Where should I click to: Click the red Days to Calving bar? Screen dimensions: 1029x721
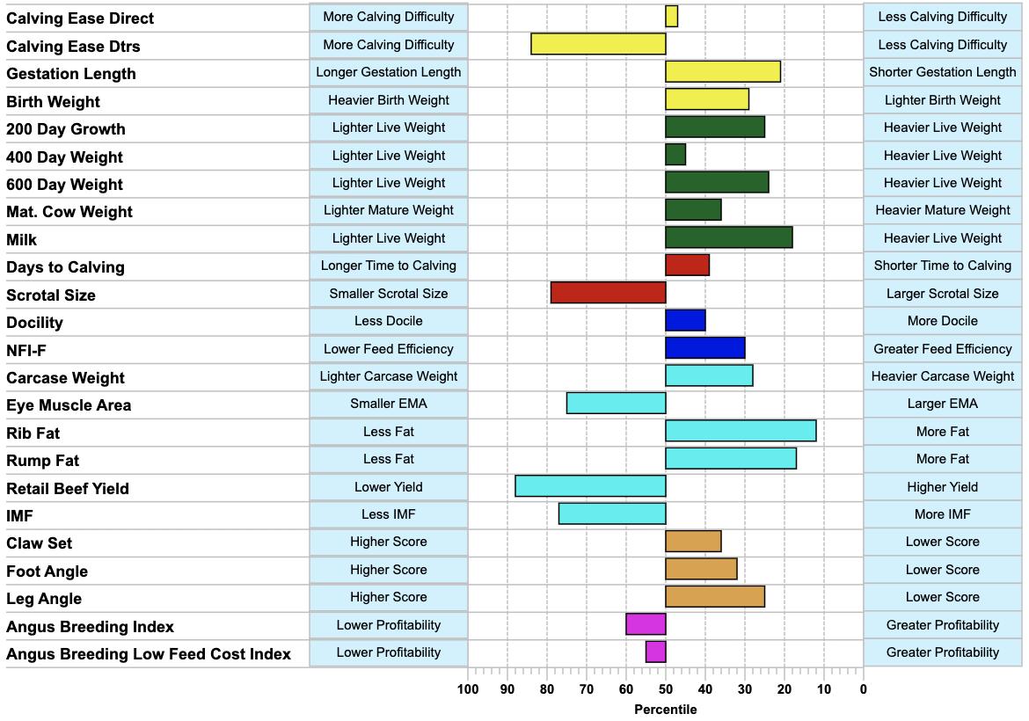(687, 265)
